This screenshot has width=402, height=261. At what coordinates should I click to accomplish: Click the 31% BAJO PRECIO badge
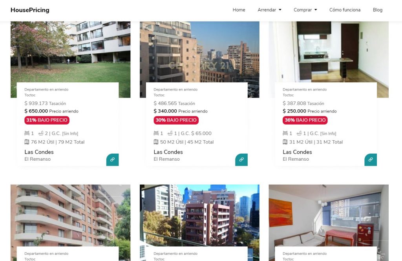coord(47,120)
